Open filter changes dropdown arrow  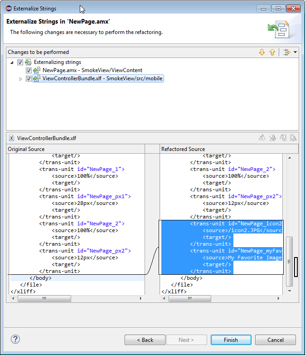295,52
